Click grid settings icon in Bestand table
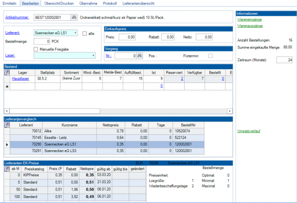Screen dimensions: 297x203 click(6, 72)
